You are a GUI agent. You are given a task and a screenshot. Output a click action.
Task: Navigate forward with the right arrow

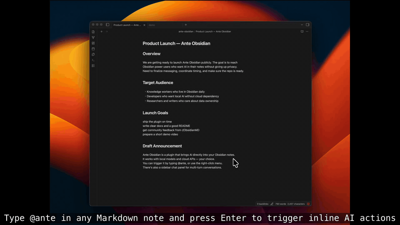click(107, 32)
